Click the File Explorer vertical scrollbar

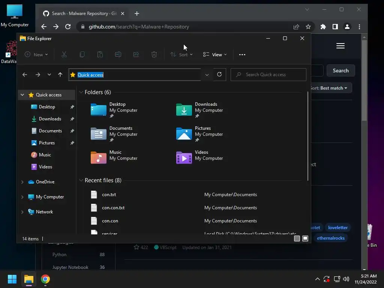(x=308, y=136)
